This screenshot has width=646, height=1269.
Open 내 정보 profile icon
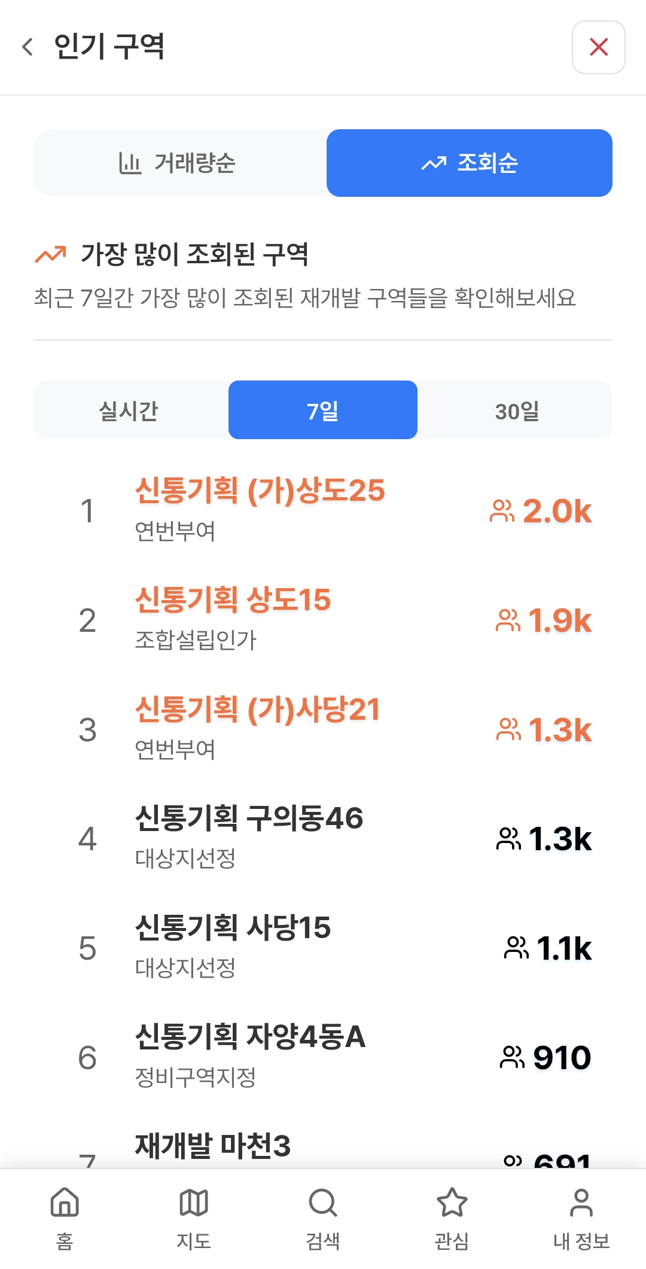581,1203
